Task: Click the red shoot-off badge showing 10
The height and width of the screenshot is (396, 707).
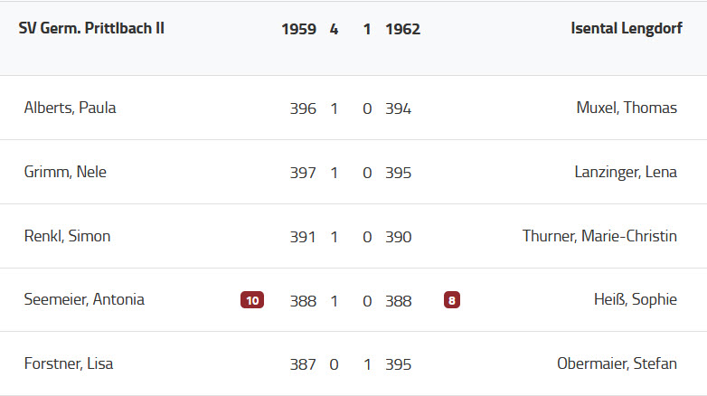Action: (252, 300)
